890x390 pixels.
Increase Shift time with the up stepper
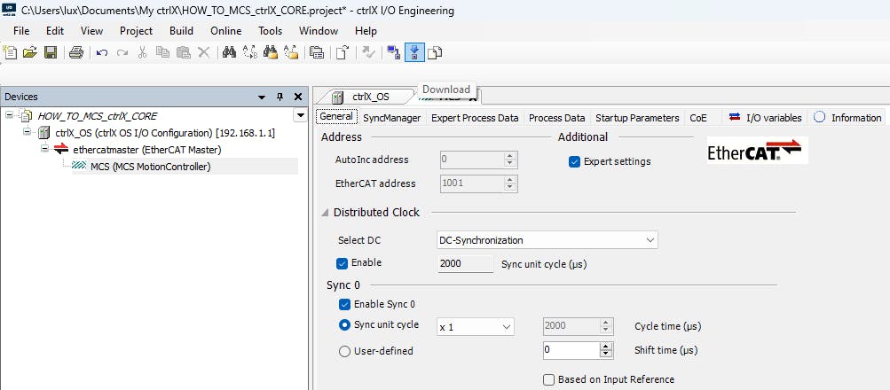click(606, 347)
